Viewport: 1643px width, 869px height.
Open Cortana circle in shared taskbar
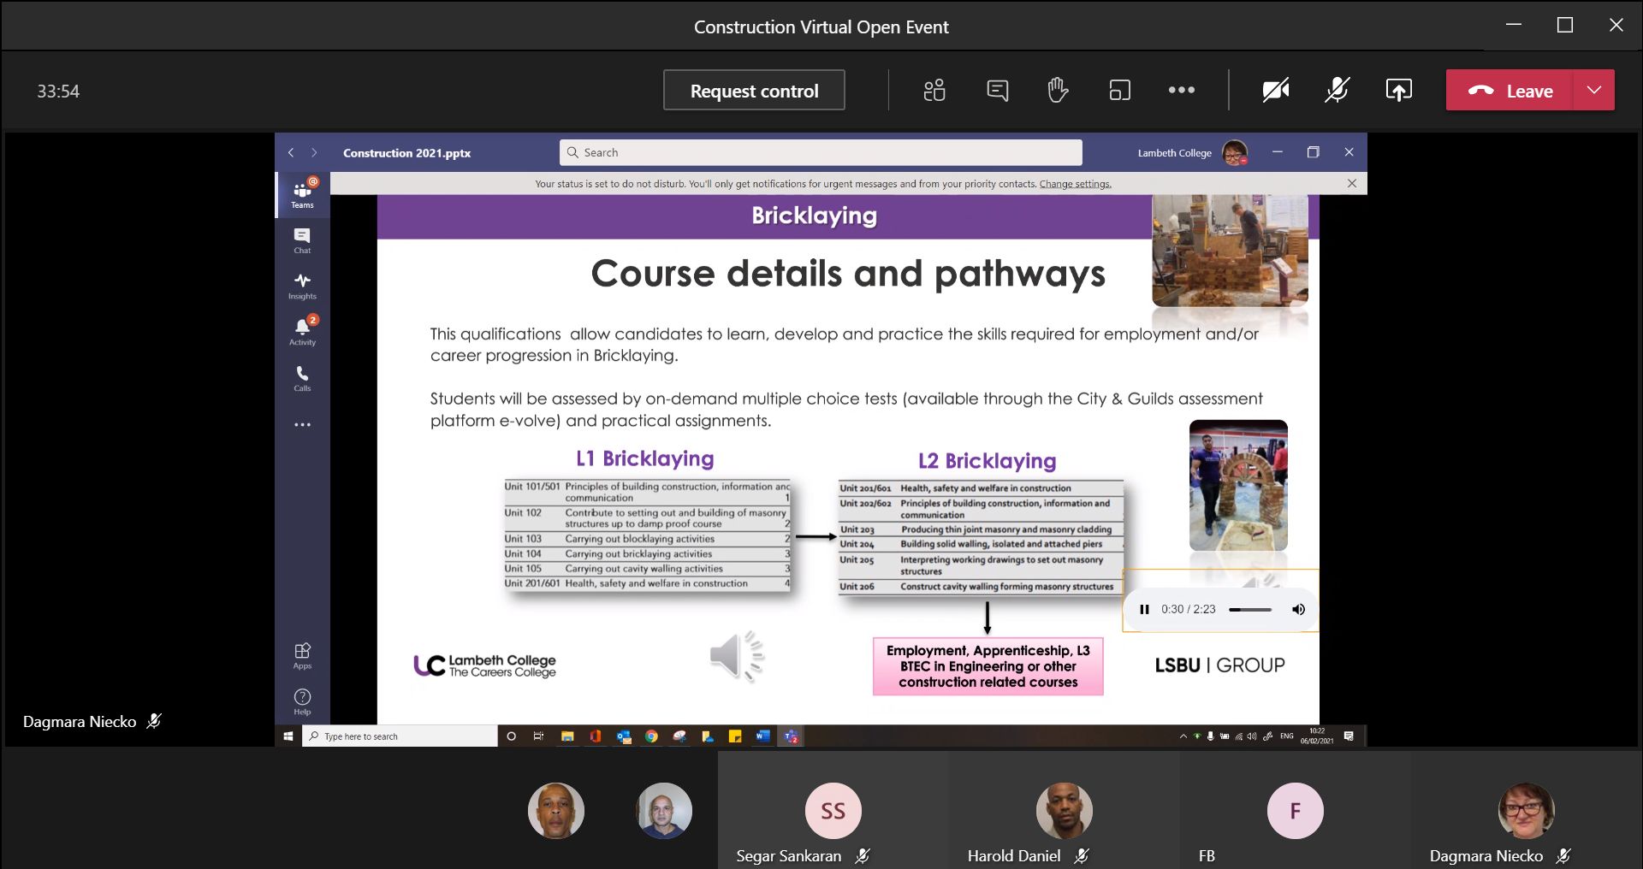[x=511, y=736]
